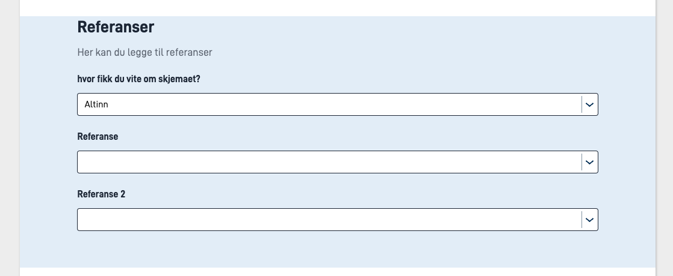The height and width of the screenshot is (276, 673).
Task: Click the chevron arrow in the Referanse field
Action: tap(590, 162)
